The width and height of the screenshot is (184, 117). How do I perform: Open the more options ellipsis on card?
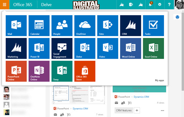click(162, 110)
